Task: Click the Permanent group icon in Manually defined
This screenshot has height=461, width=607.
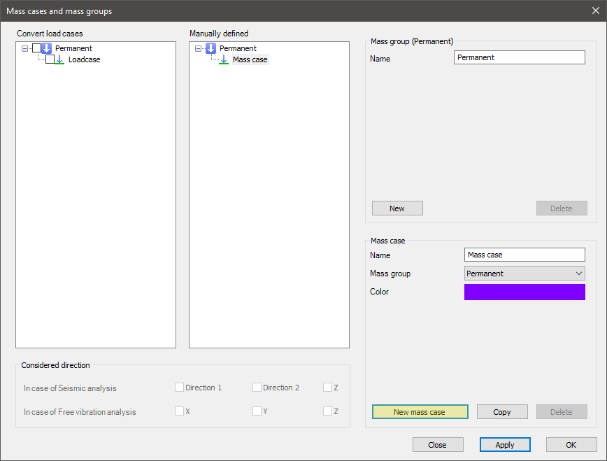Action: [x=210, y=48]
